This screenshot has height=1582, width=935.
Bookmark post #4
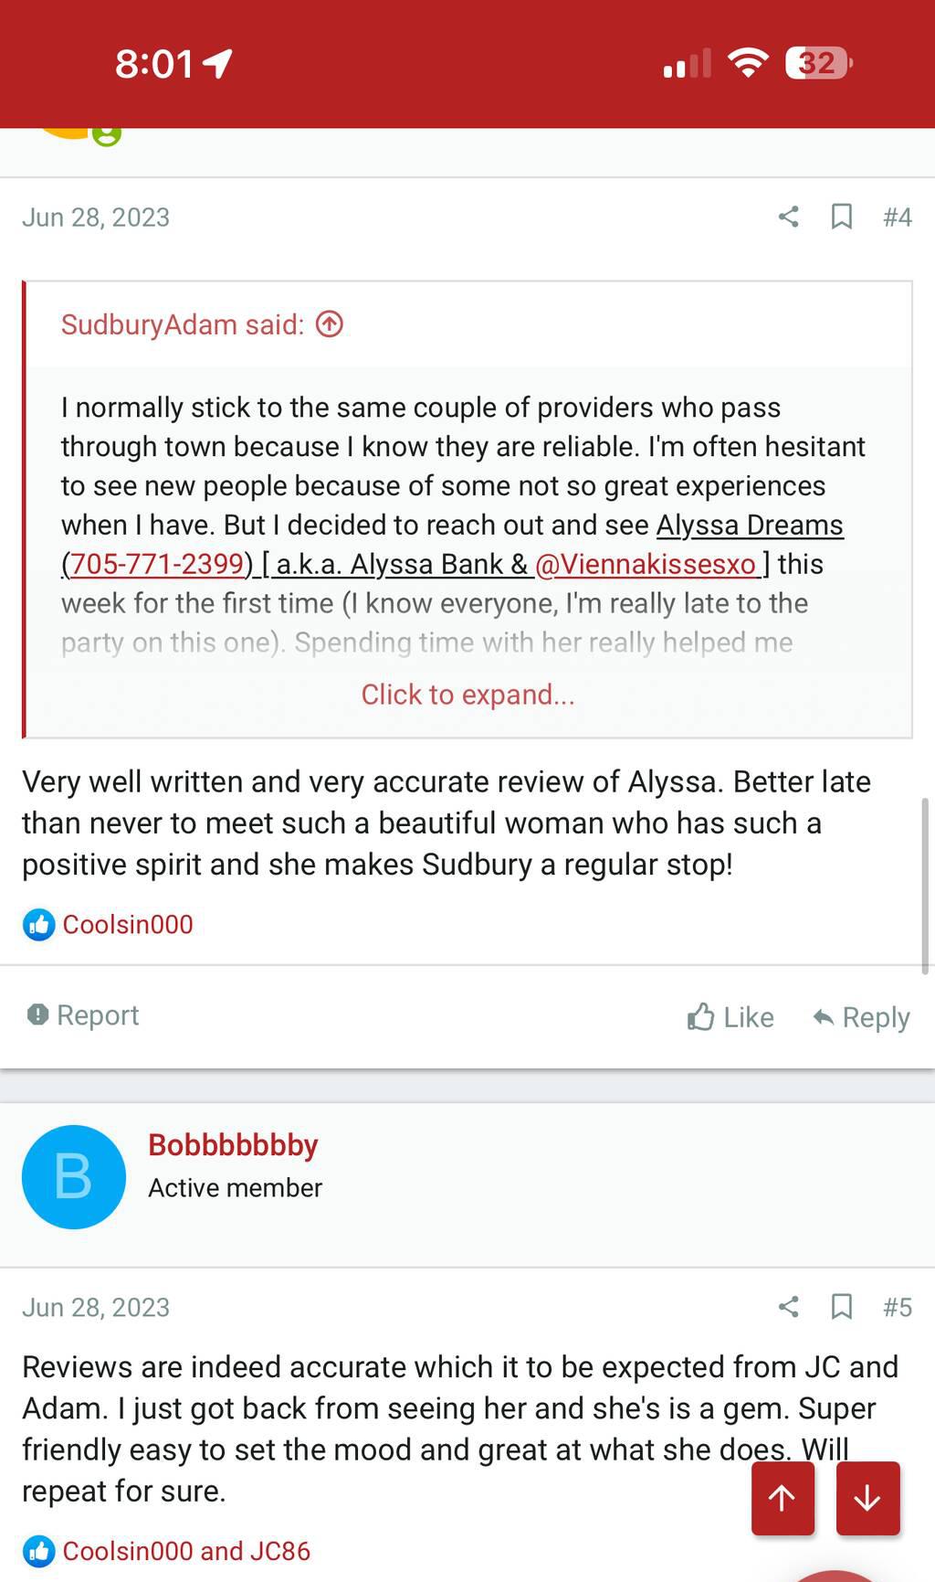click(x=841, y=217)
